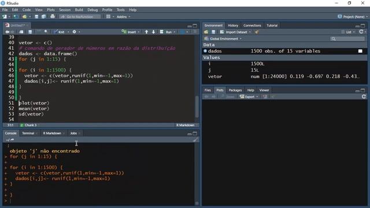Click the Knit button

point(59,32)
